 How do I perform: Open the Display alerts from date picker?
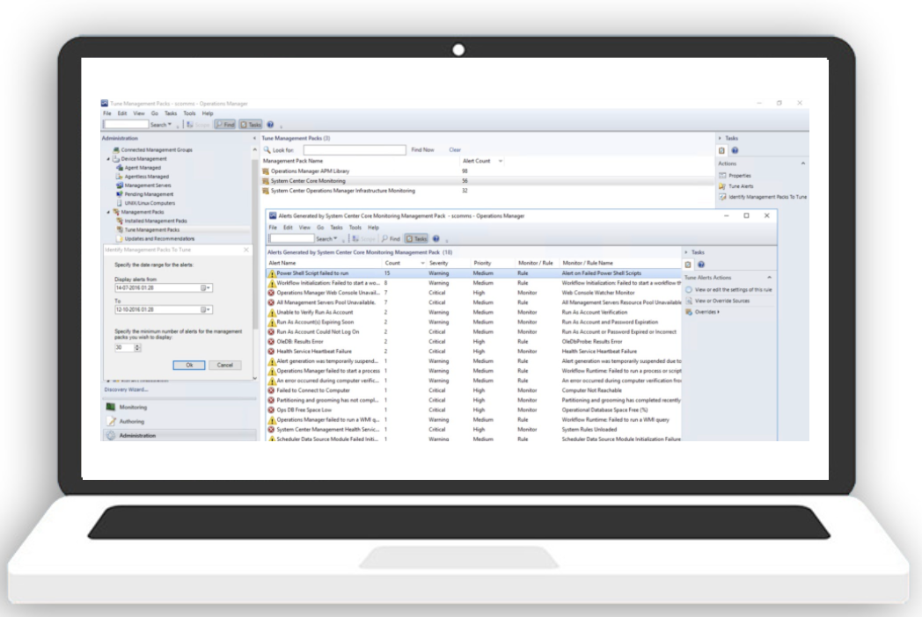(x=206, y=288)
